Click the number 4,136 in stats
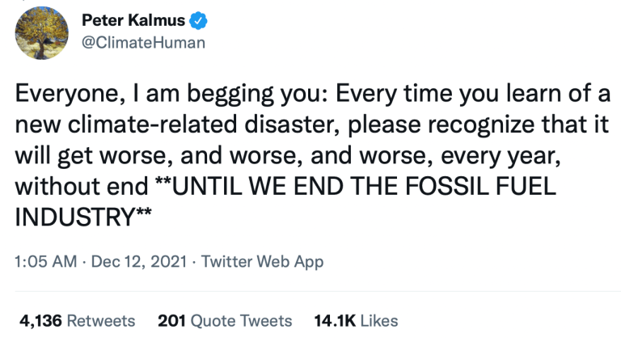621x338 pixels. [x=40, y=320]
